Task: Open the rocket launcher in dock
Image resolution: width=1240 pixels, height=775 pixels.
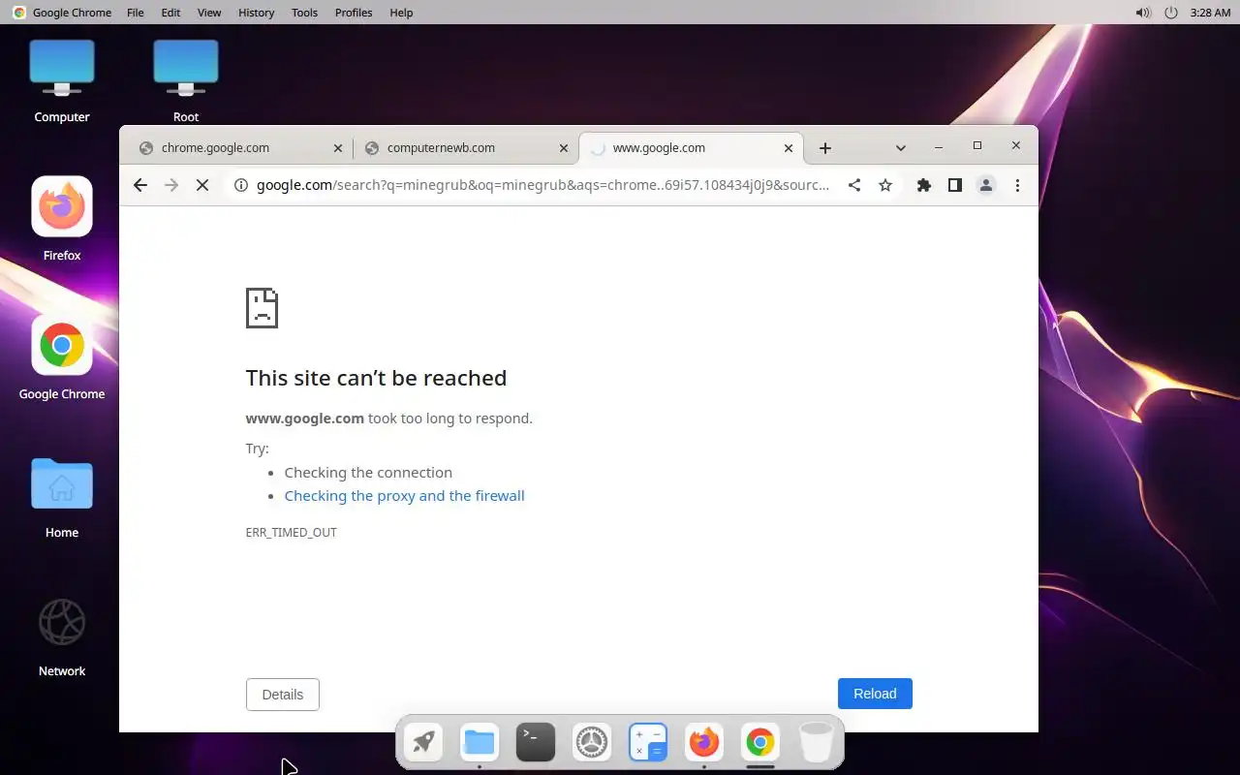Action: 423,743
